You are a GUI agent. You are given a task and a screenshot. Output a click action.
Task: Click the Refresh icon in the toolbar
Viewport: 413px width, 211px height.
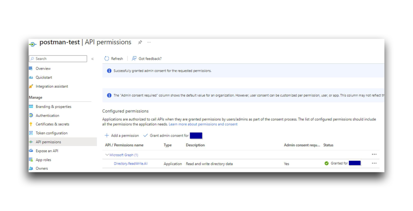point(106,58)
